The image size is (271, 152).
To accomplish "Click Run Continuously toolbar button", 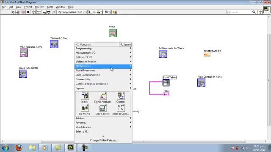I will click(x=18, y=12).
